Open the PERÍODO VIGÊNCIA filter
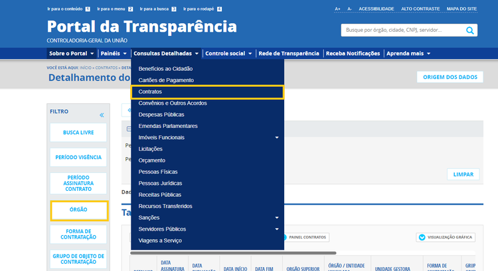The width and height of the screenshot is (498, 271). point(78,157)
